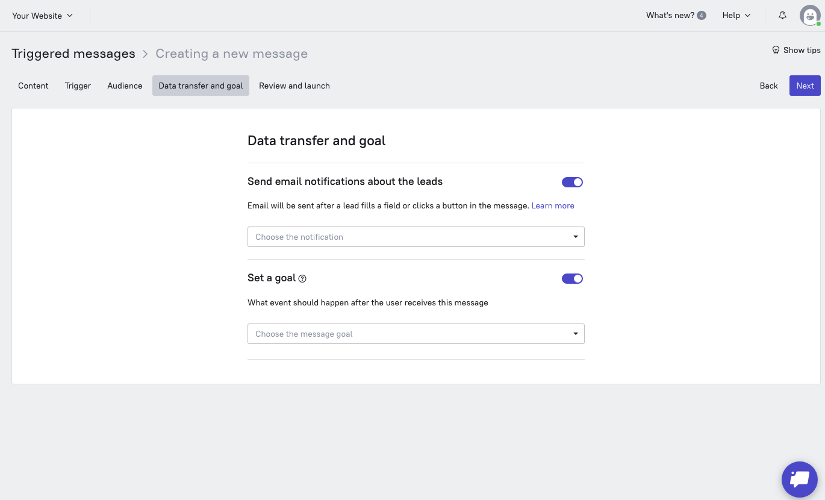Click the user avatar icon
Image resolution: width=825 pixels, height=500 pixels.
pos(810,16)
